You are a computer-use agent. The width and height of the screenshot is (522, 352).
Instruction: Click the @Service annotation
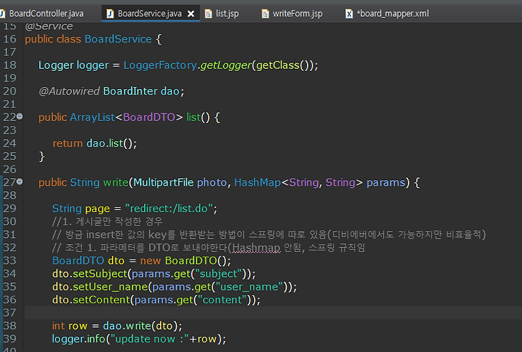(x=49, y=26)
